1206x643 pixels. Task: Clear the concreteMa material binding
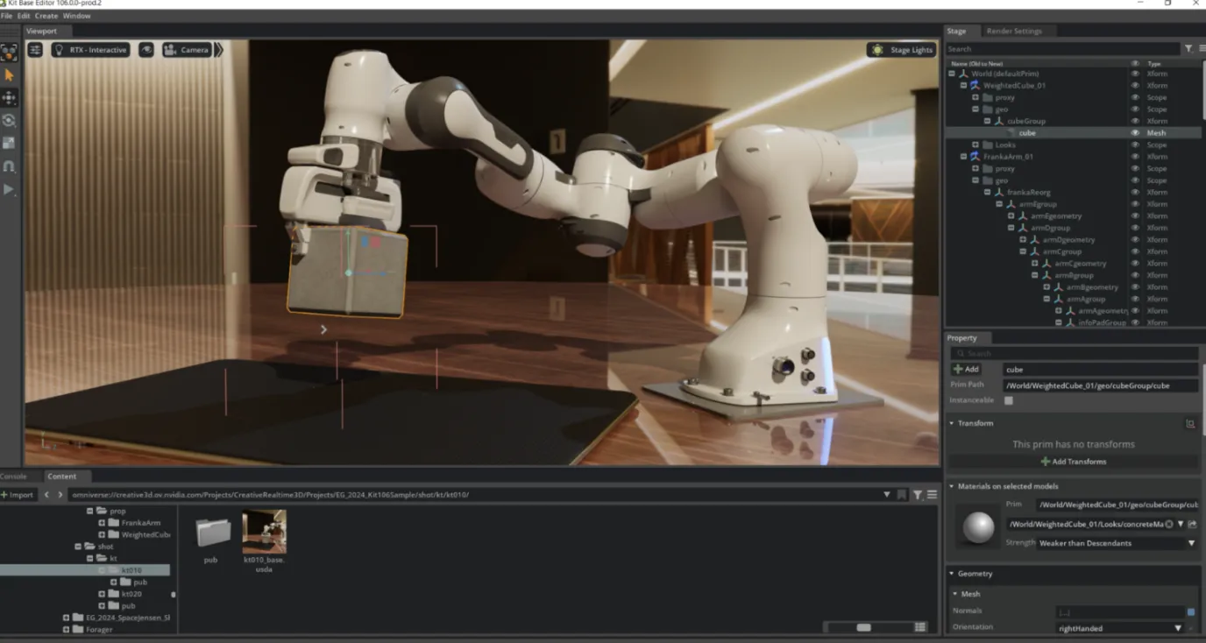pyautogui.click(x=1169, y=524)
